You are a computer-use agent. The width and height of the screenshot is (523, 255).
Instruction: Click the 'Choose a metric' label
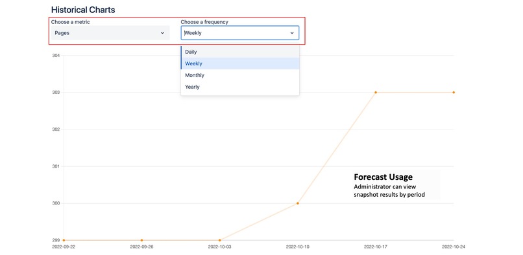click(70, 22)
